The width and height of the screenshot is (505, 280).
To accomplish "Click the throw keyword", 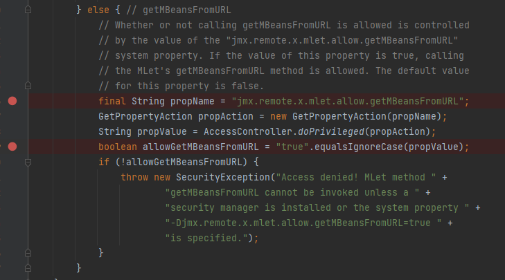I will tap(134, 177).
